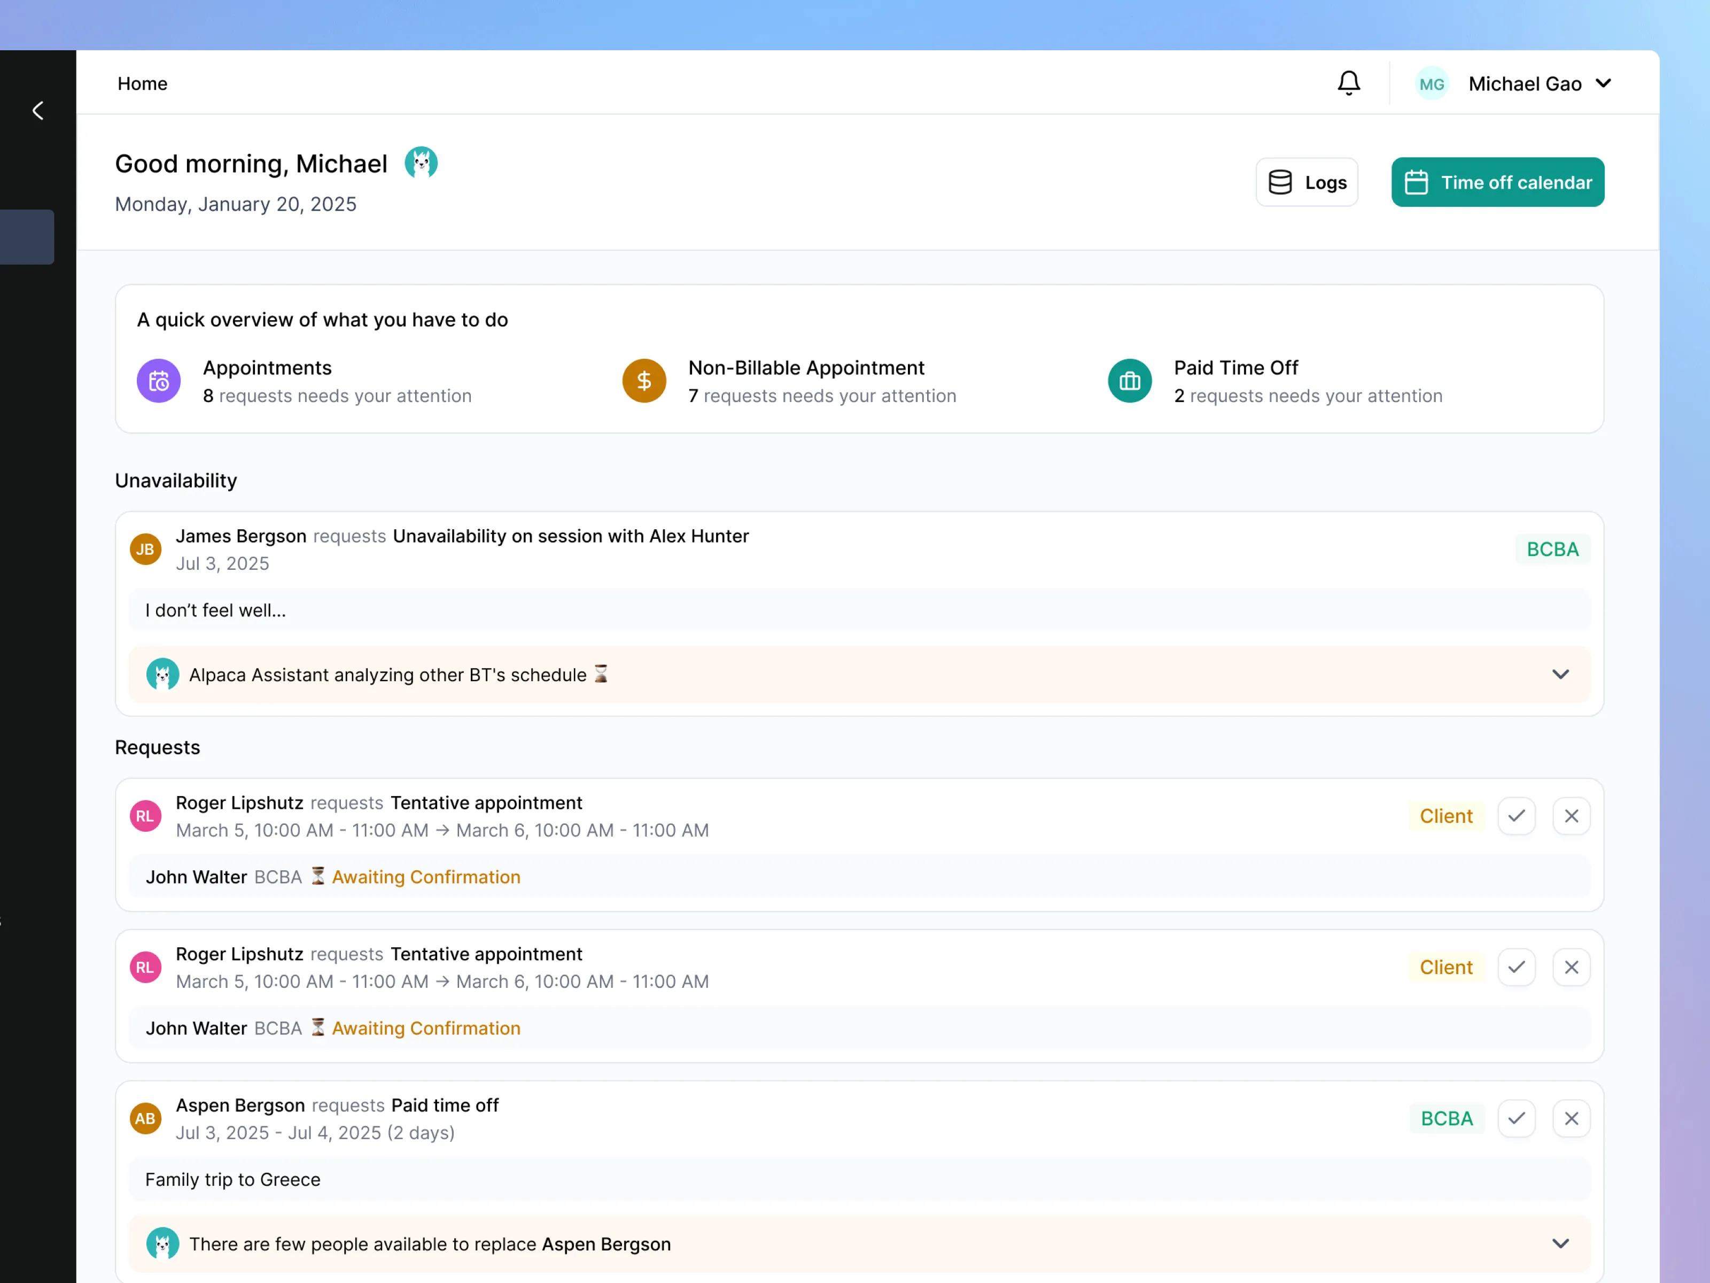Open the Time off calendar

point(1497,182)
